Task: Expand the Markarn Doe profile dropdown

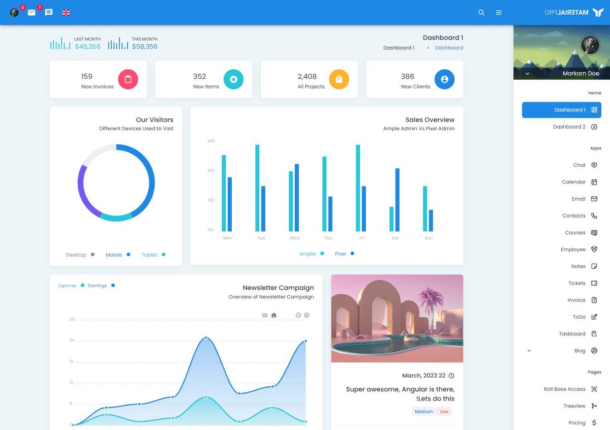Action: coord(527,74)
